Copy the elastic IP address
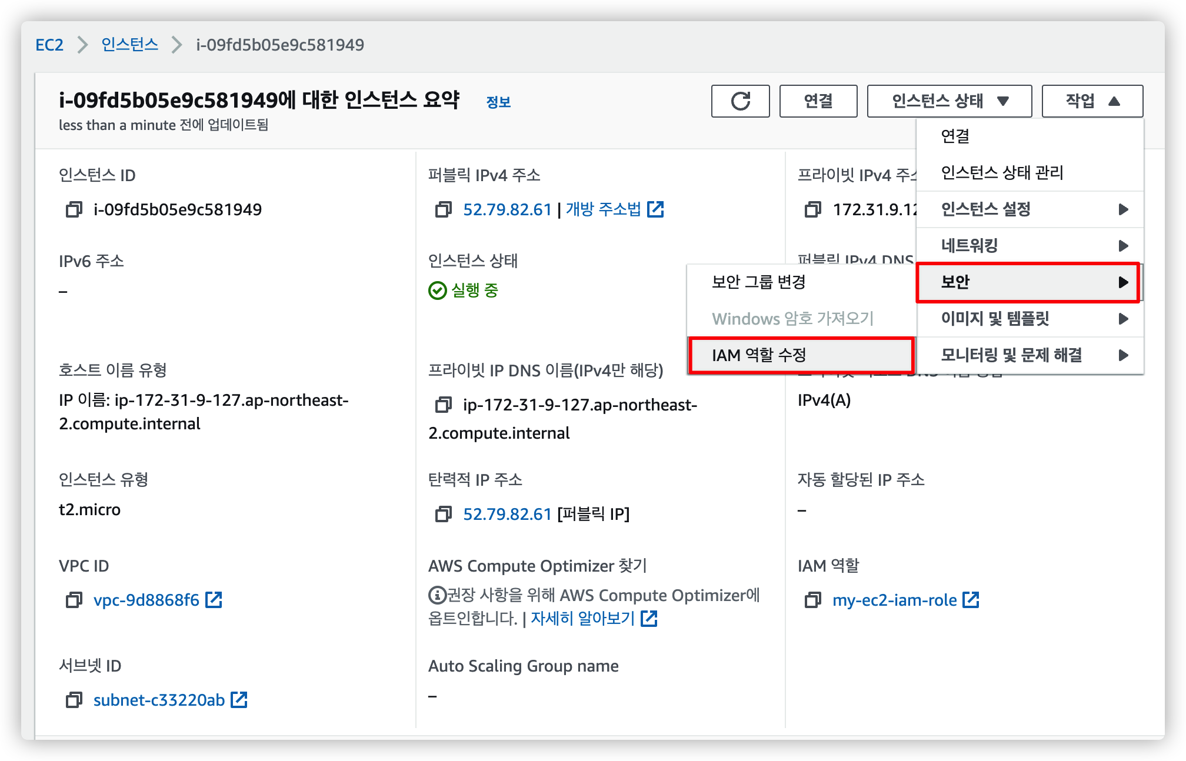The width and height of the screenshot is (1186, 761). coord(443,514)
